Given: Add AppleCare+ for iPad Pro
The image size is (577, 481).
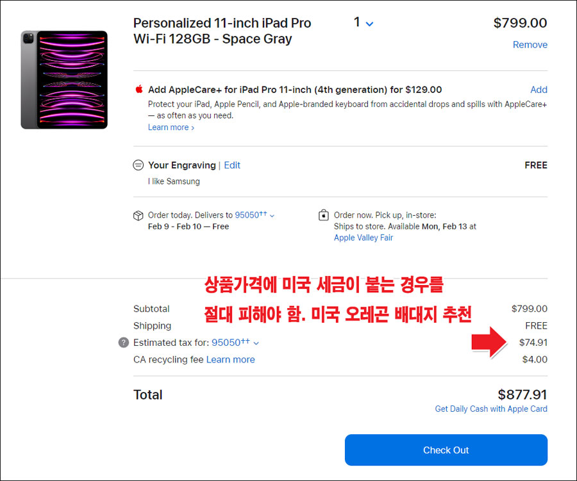Looking at the screenshot, I should (x=539, y=90).
